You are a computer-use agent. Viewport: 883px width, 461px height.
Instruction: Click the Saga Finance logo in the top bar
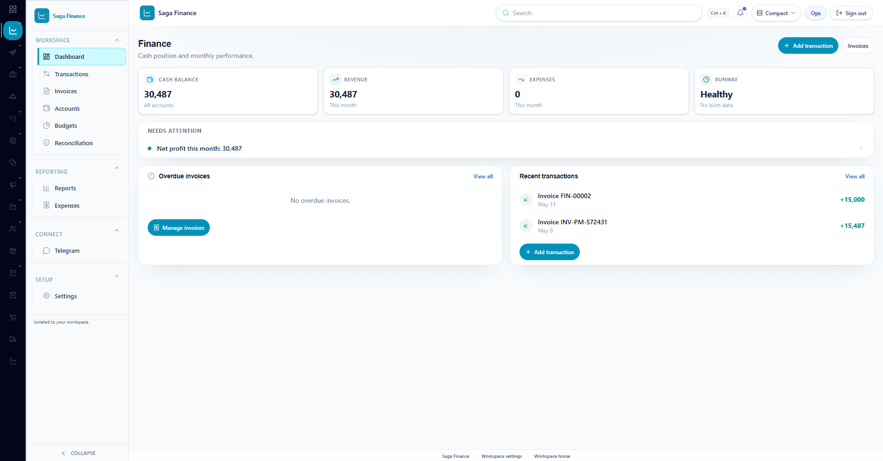(x=147, y=13)
